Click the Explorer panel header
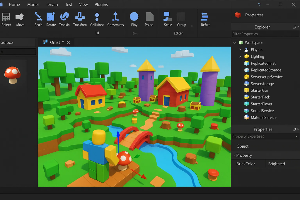The height and width of the screenshot is (200, 300). [262, 27]
